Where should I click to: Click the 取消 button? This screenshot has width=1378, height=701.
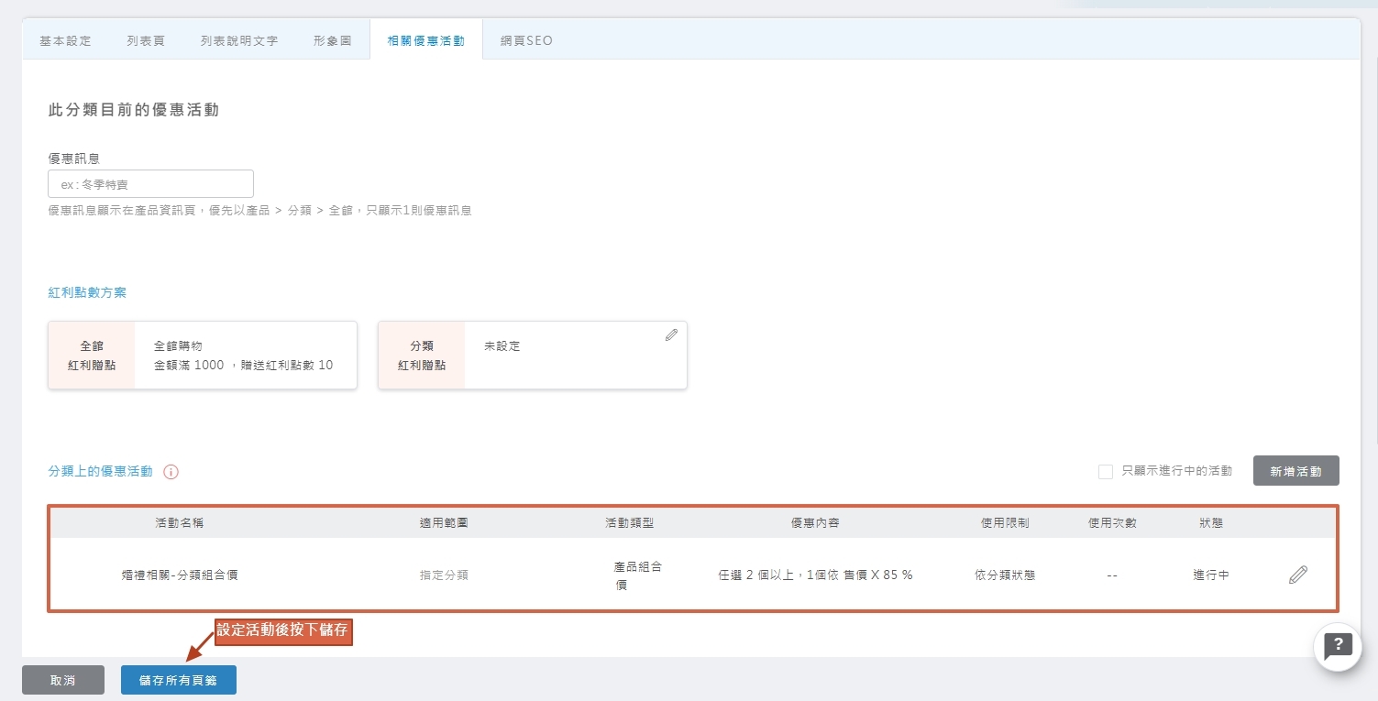point(62,680)
